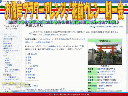
Task: Open 御霊神社 link in second paragraph
Action: point(51,49)
